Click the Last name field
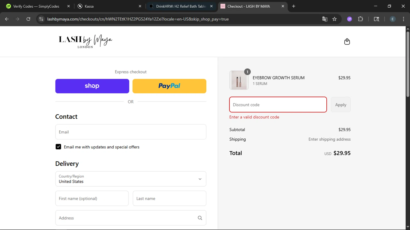The image size is (410, 230). tap(169, 199)
